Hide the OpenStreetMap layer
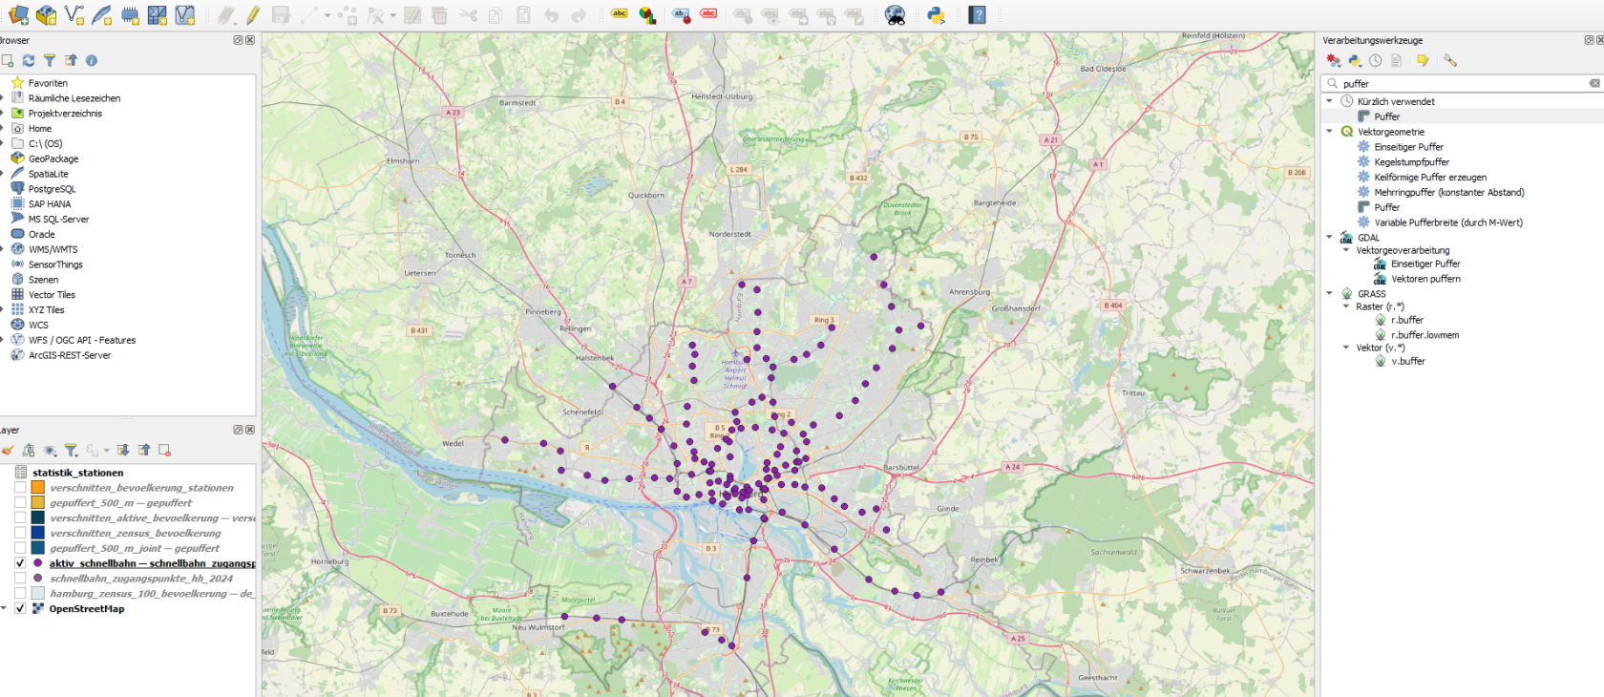The height and width of the screenshot is (697, 1604). [20, 608]
